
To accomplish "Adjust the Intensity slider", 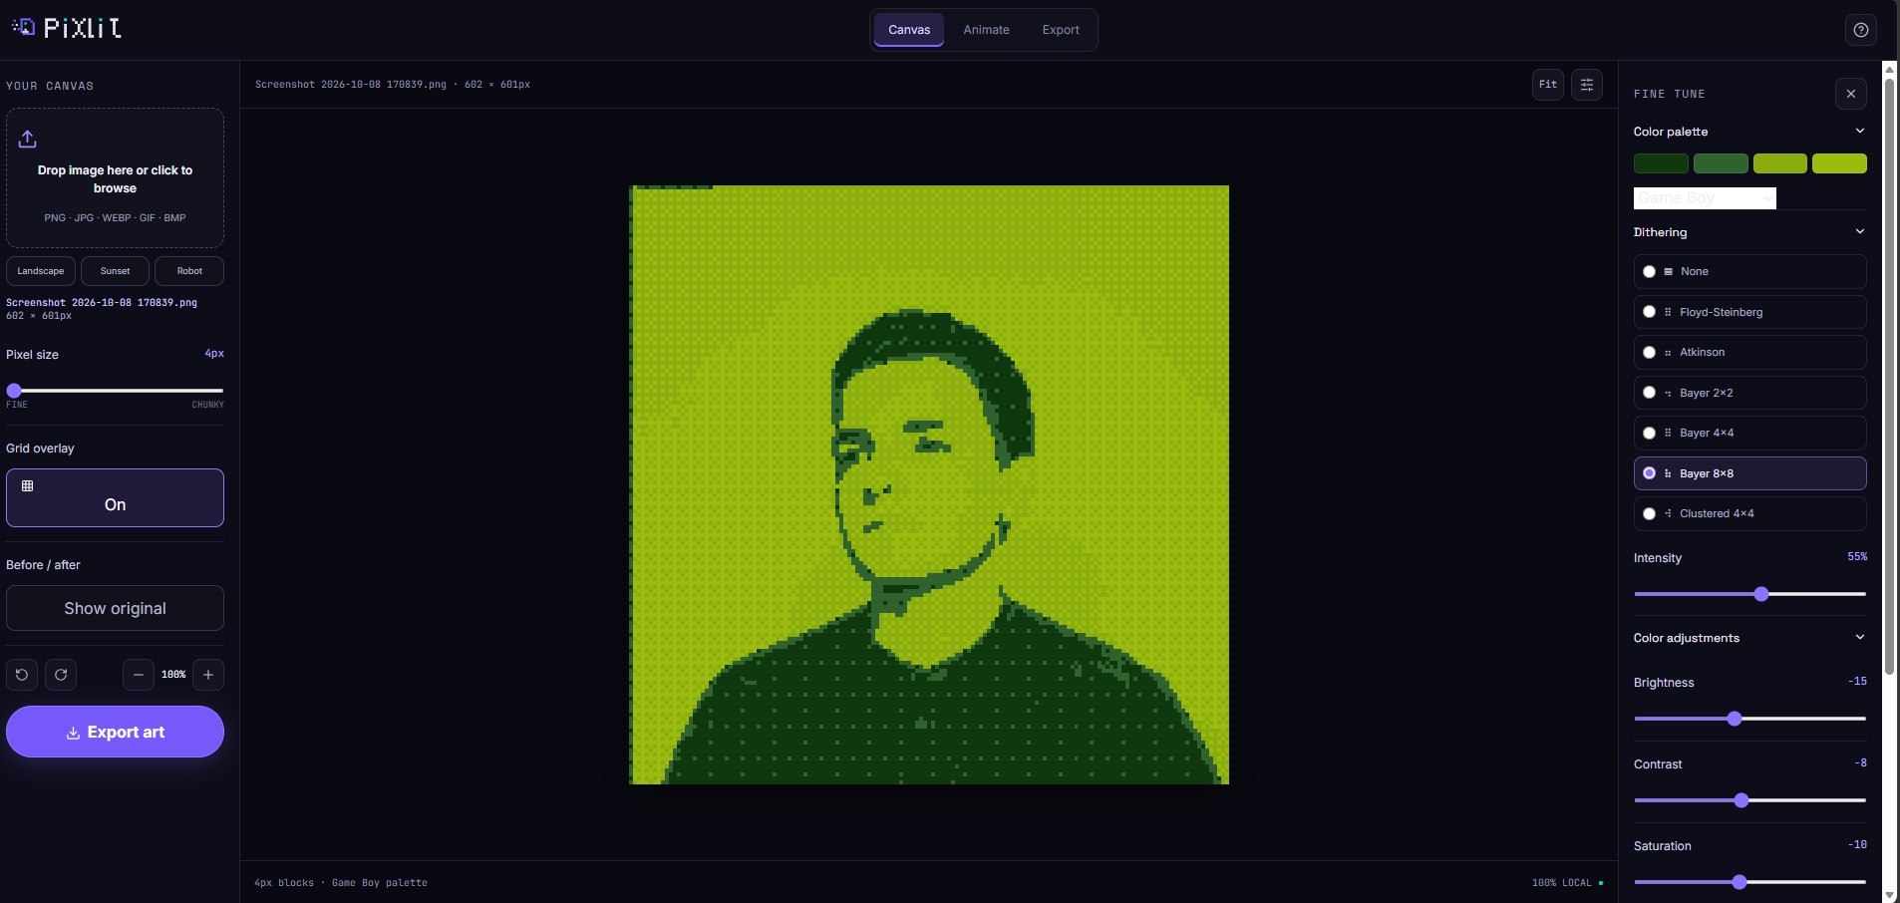I will pos(1749,594).
